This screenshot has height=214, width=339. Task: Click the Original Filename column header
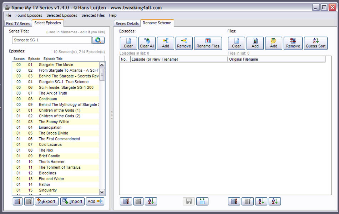(x=277, y=59)
